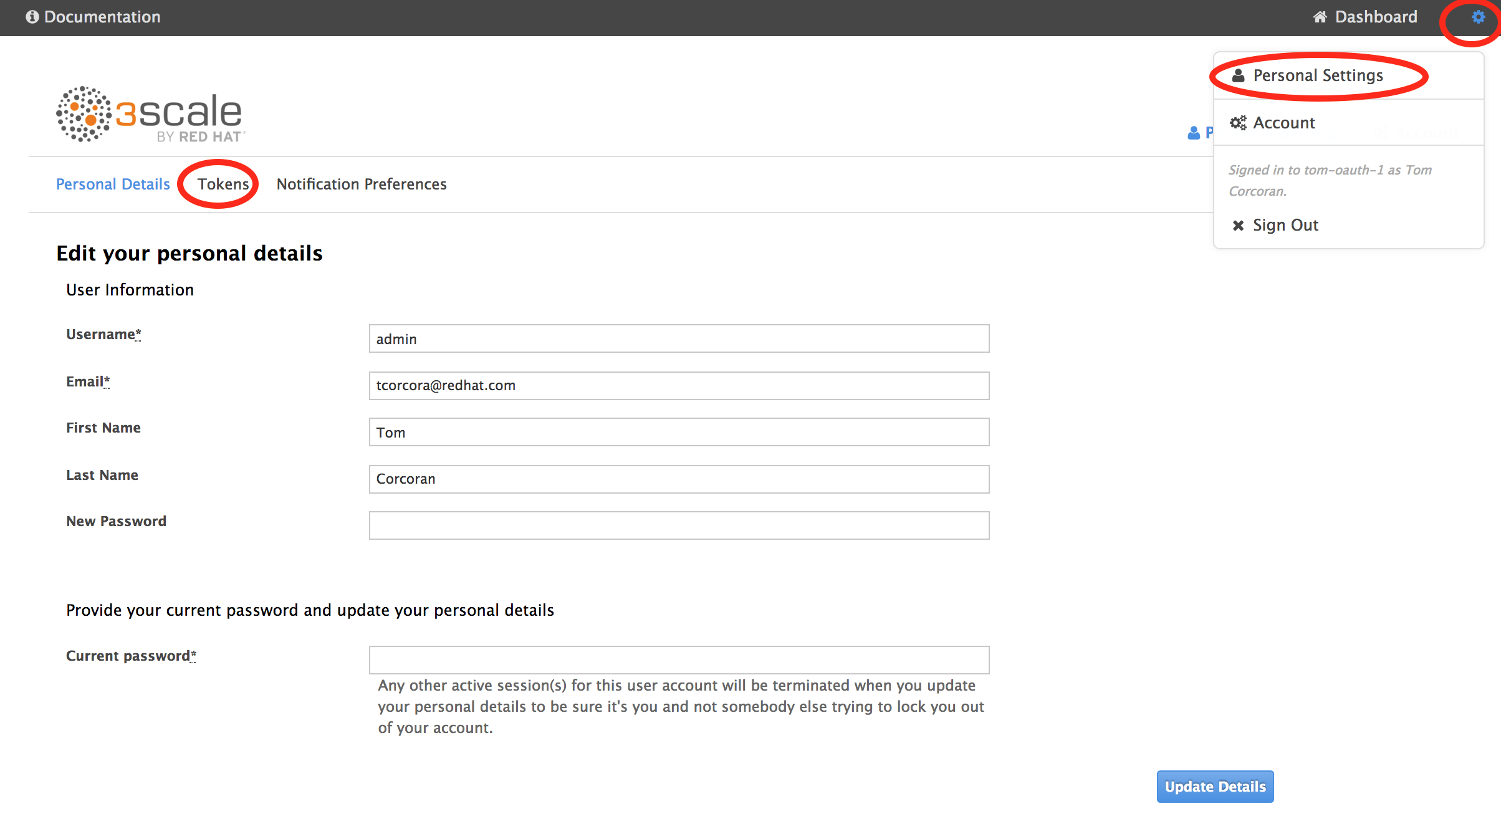Go to the Dashboard link
This screenshot has height=829, width=1501.
(1376, 17)
